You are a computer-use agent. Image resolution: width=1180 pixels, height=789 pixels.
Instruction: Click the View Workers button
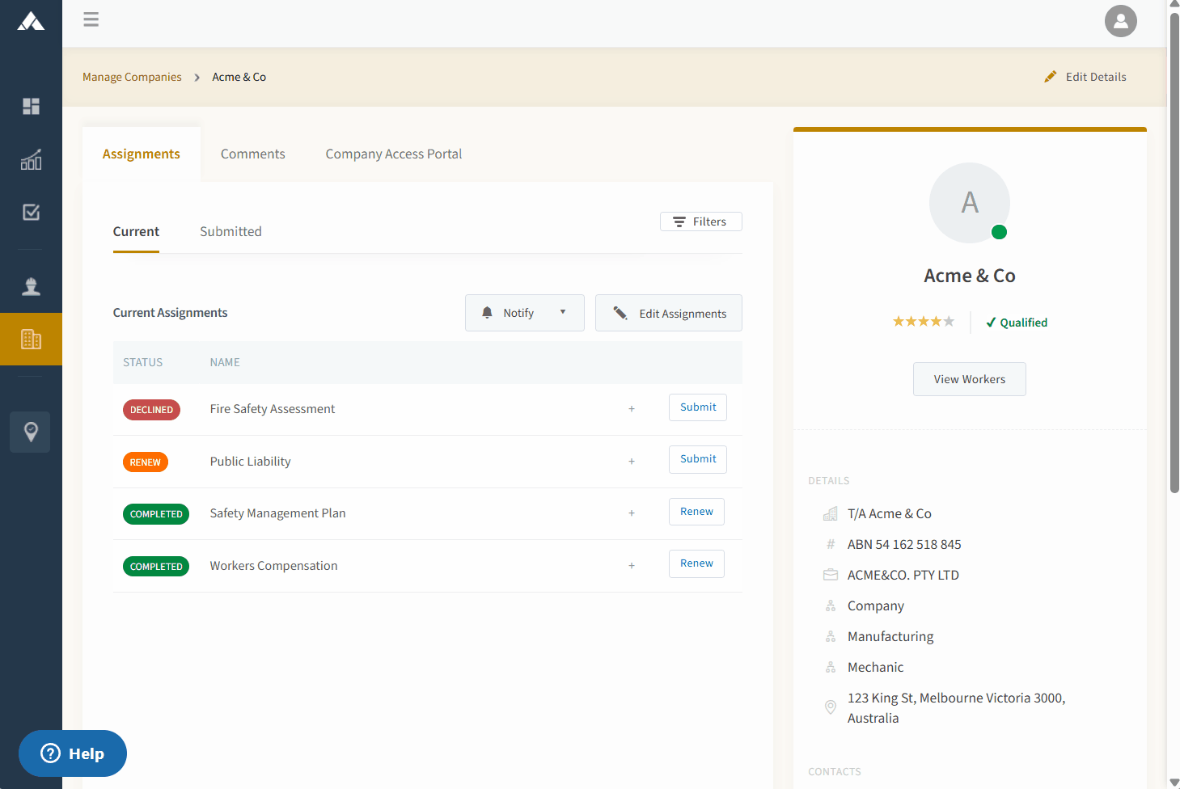click(x=970, y=379)
